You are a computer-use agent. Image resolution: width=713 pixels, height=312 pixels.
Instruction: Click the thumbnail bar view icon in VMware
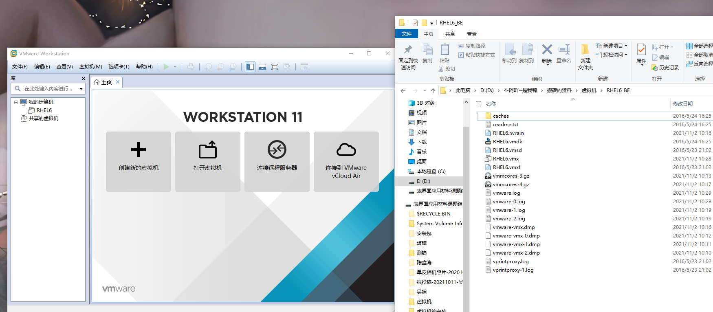(262, 67)
